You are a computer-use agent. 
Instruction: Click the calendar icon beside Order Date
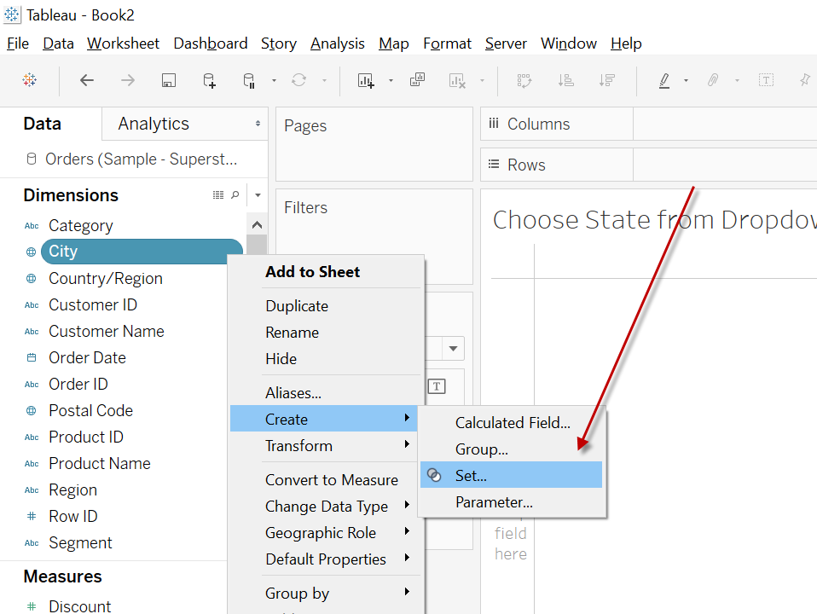[x=32, y=357]
